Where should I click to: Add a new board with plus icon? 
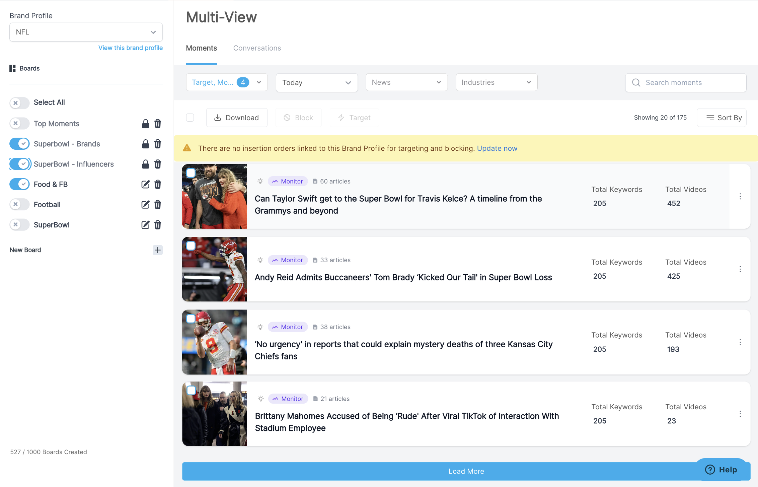157,250
